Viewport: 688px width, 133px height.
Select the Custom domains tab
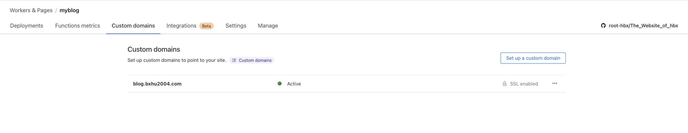pos(133,26)
